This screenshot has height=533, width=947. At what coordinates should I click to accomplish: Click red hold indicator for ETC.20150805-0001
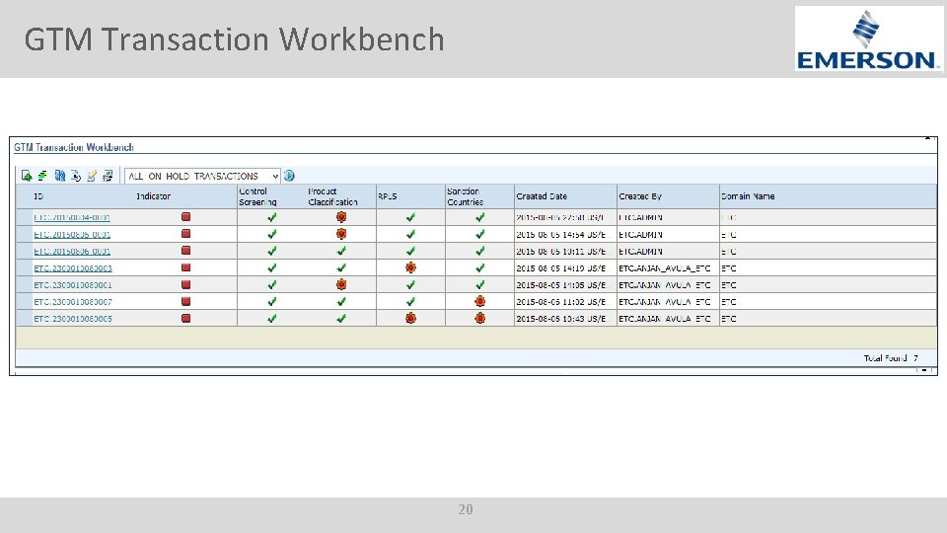(186, 234)
